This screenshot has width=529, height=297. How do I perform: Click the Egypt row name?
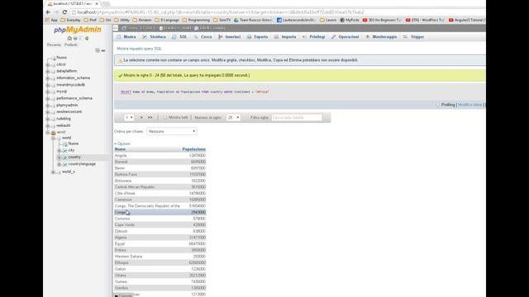pos(119,244)
